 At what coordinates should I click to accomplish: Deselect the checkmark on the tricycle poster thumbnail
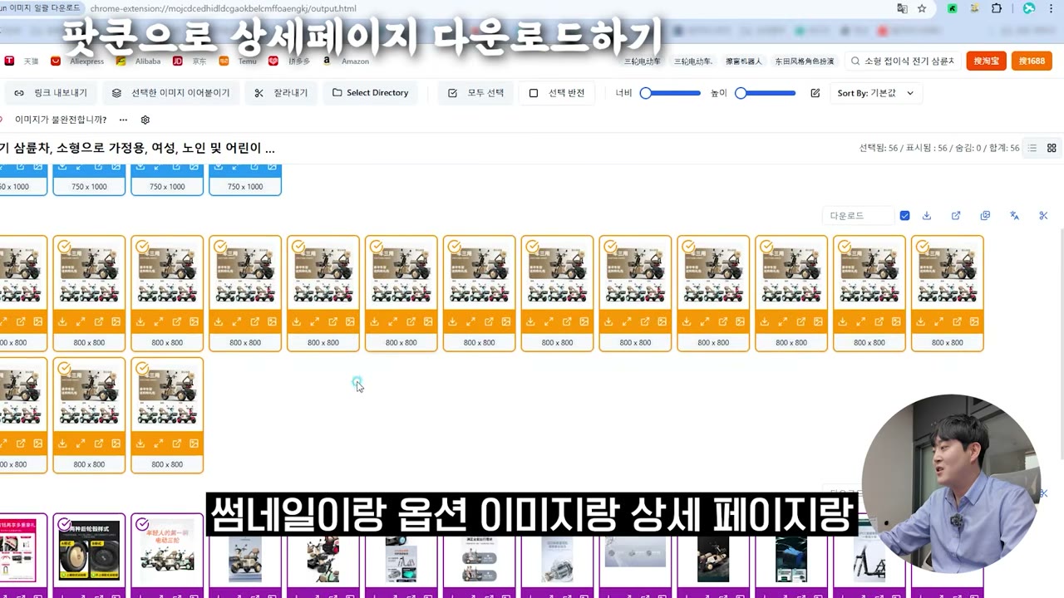[142, 524]
